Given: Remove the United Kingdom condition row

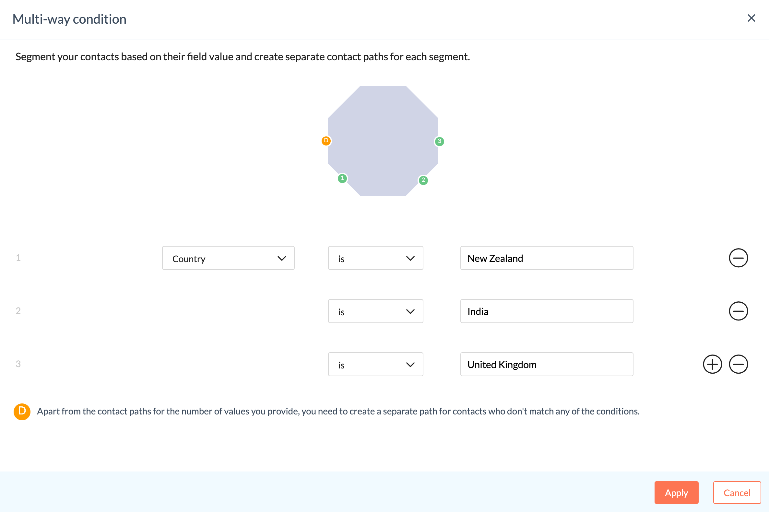Looking at the screenshot, I should pos(738,364).
